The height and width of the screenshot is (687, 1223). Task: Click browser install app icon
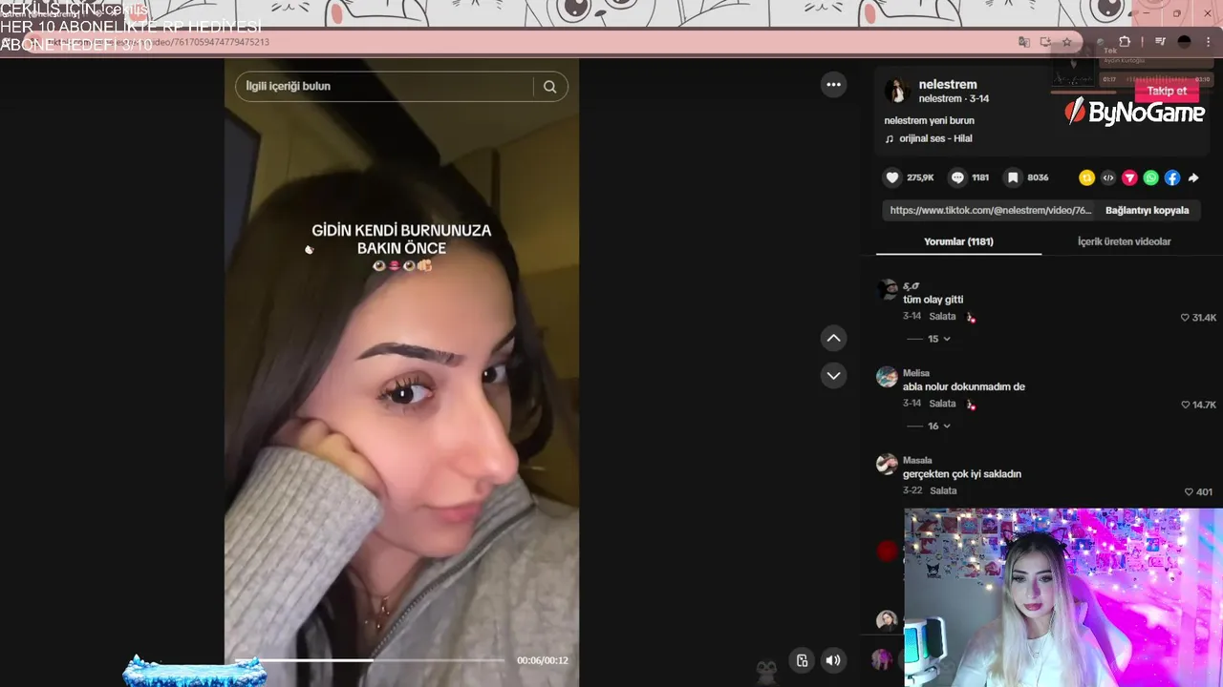coord(1045,42)
